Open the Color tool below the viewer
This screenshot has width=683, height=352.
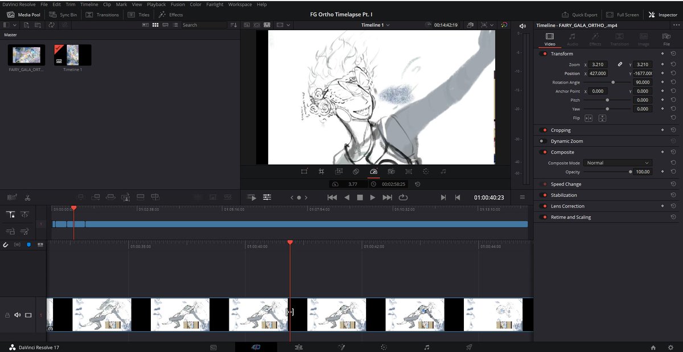tap(426, 171)
